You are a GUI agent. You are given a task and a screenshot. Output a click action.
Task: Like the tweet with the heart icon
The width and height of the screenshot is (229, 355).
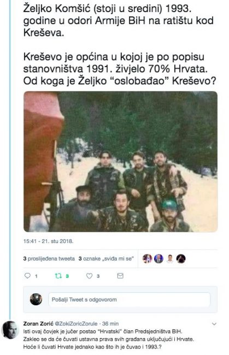90,276
